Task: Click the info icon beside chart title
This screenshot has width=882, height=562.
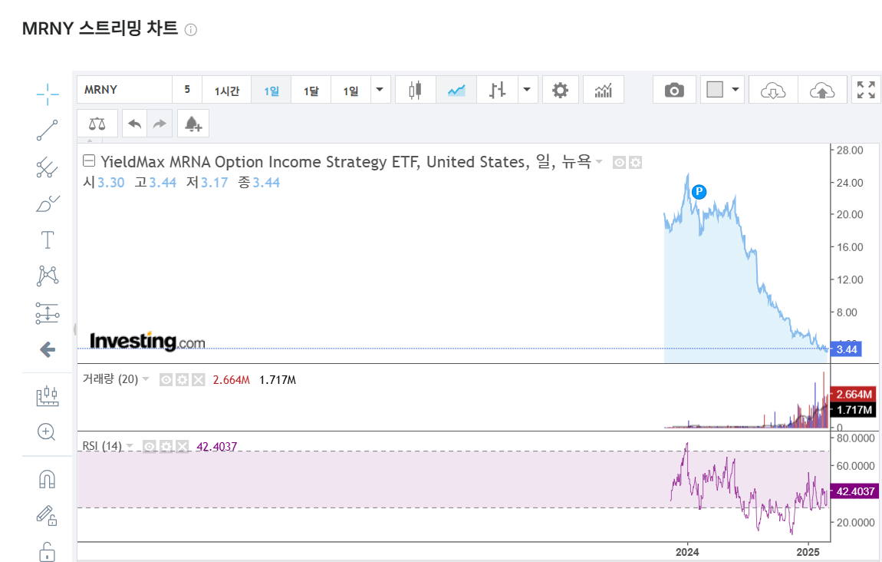Action: 191,30
